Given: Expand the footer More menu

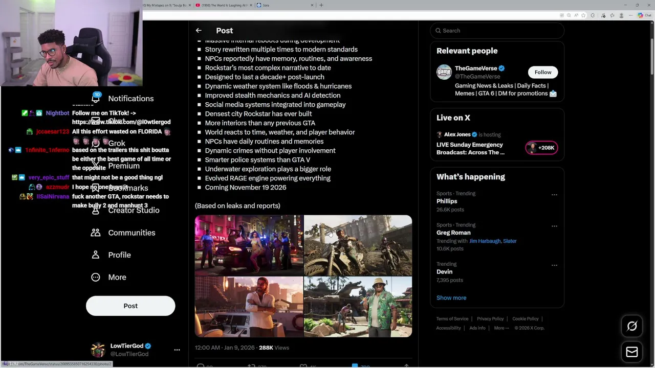Looking at the screenshot, I should click(501, 328).
